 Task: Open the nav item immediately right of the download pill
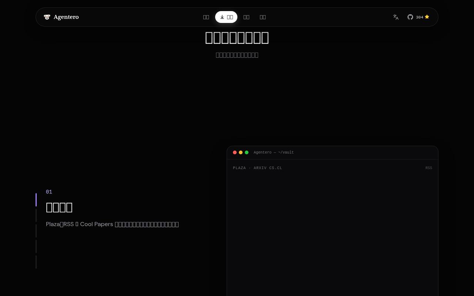point(246,17)
